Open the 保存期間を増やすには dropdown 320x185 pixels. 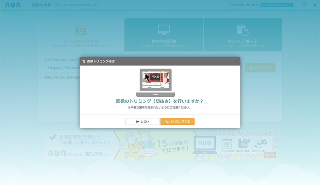[276, 5]
